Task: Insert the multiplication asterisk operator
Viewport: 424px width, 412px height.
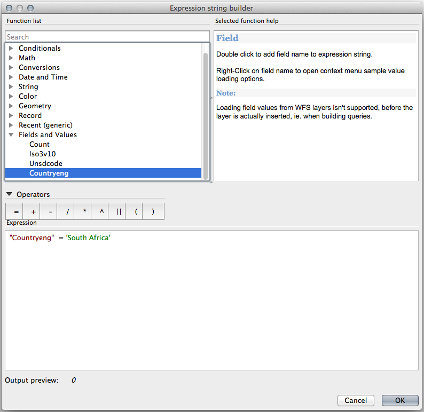Action: coord(84,212)
